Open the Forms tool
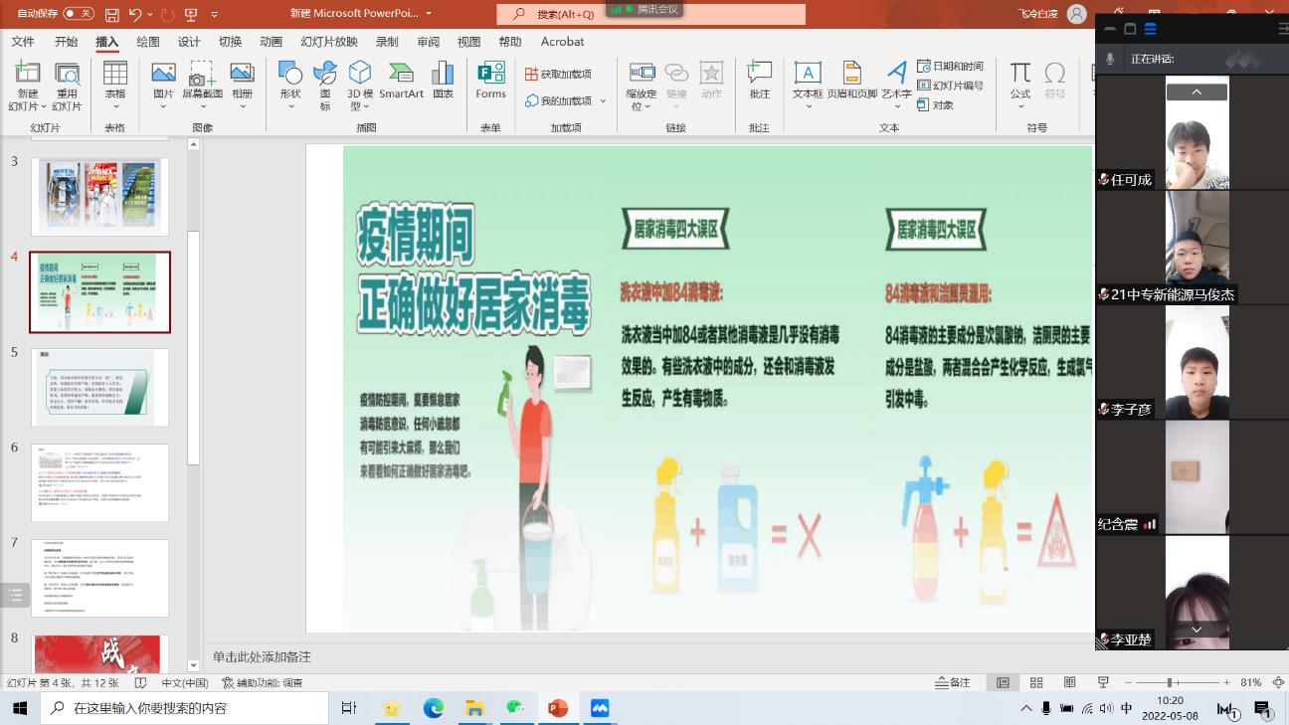1289x725 pixels. pos(490,81)
